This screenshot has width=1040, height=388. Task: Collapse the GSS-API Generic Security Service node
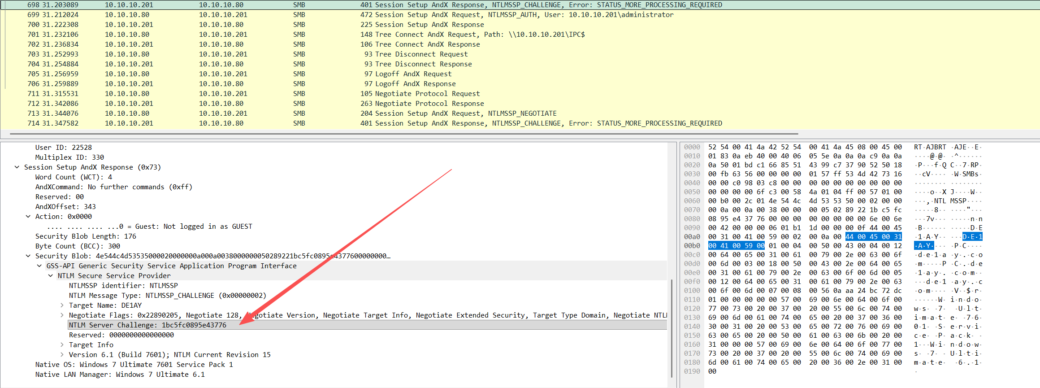coord(39,266)
